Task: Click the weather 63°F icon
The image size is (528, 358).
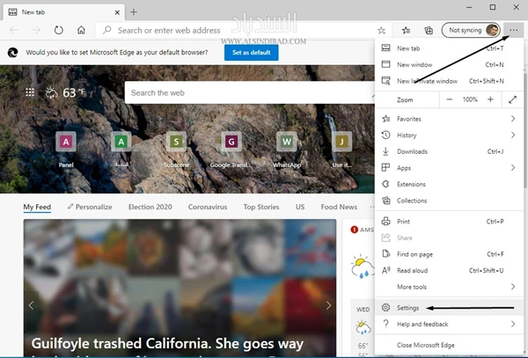Action: tap(64, 92)
